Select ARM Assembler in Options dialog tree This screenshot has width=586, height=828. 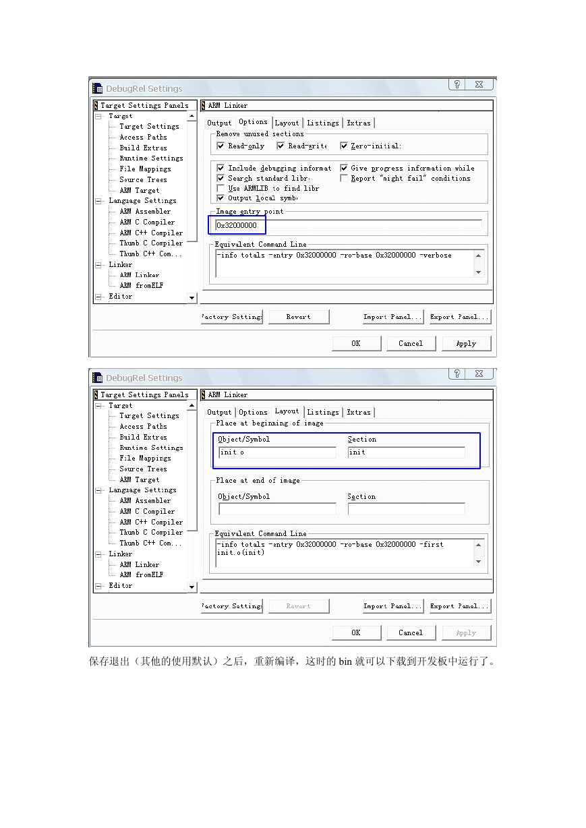click(145, 211)
